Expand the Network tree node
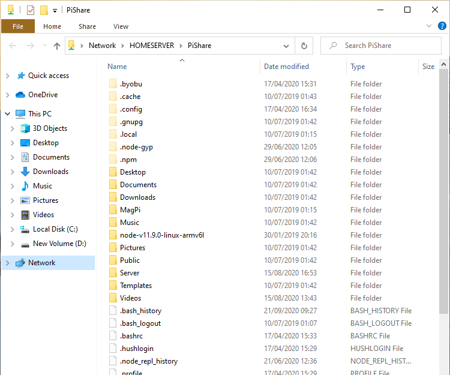This screenshot has height=375, width=450. [x=8, y=263]
